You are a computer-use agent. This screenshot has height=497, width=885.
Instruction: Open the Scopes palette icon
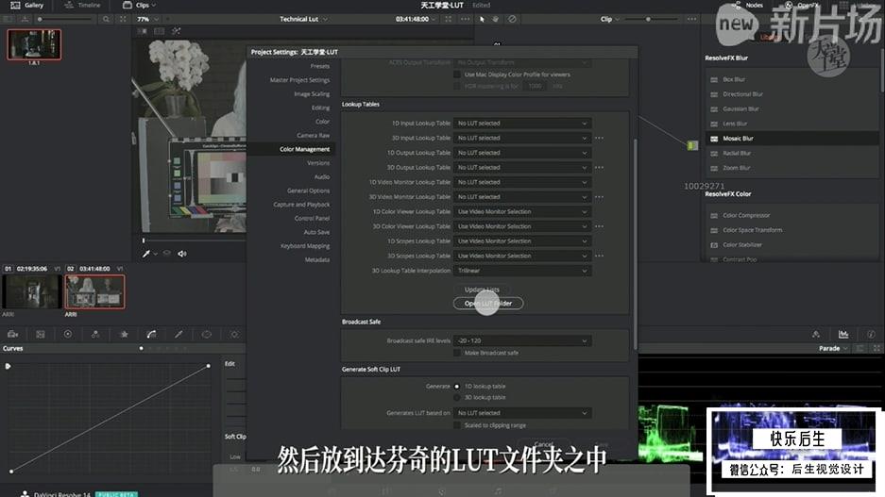[x=843, y=334]
